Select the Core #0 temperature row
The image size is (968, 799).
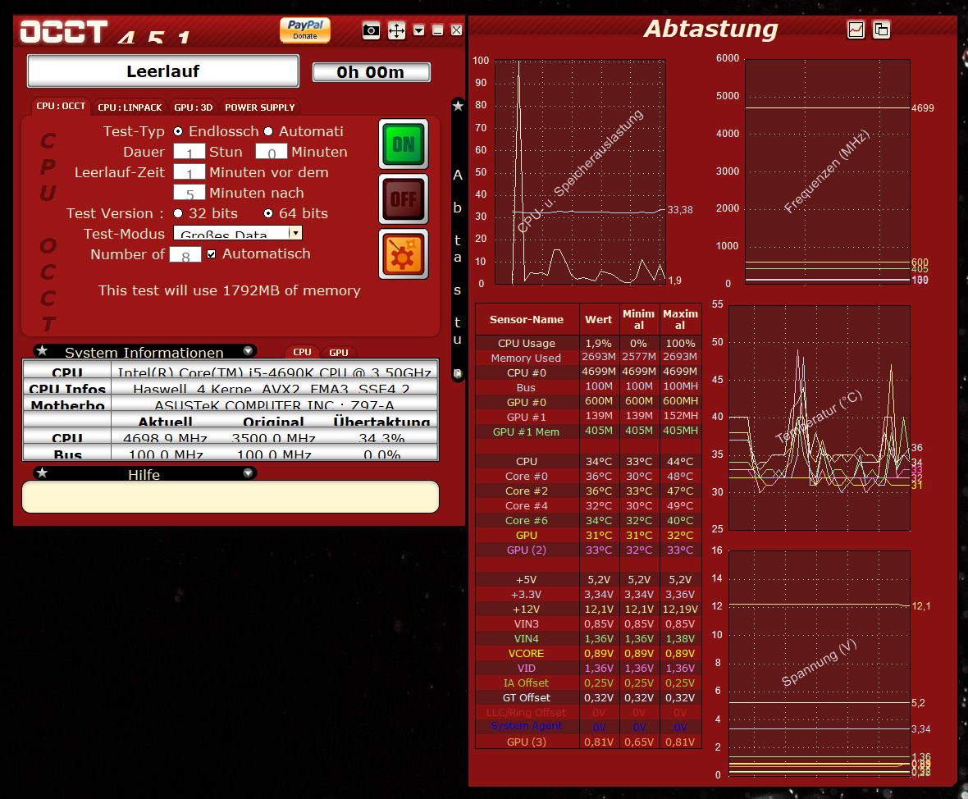pos(588,476)
